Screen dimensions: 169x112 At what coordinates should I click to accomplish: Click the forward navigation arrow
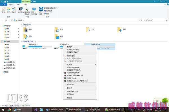(6, 20)
